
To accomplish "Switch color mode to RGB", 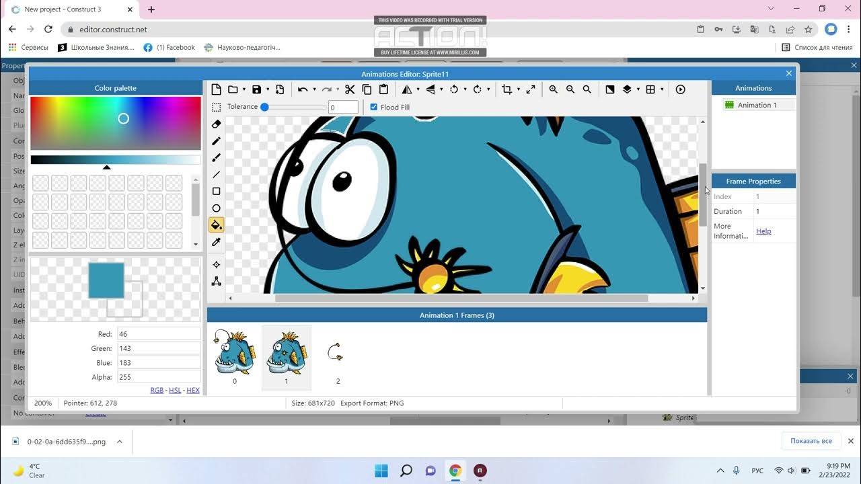I will [157, 390].
